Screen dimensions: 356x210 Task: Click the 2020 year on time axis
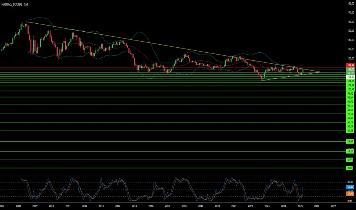click(217, 206)
